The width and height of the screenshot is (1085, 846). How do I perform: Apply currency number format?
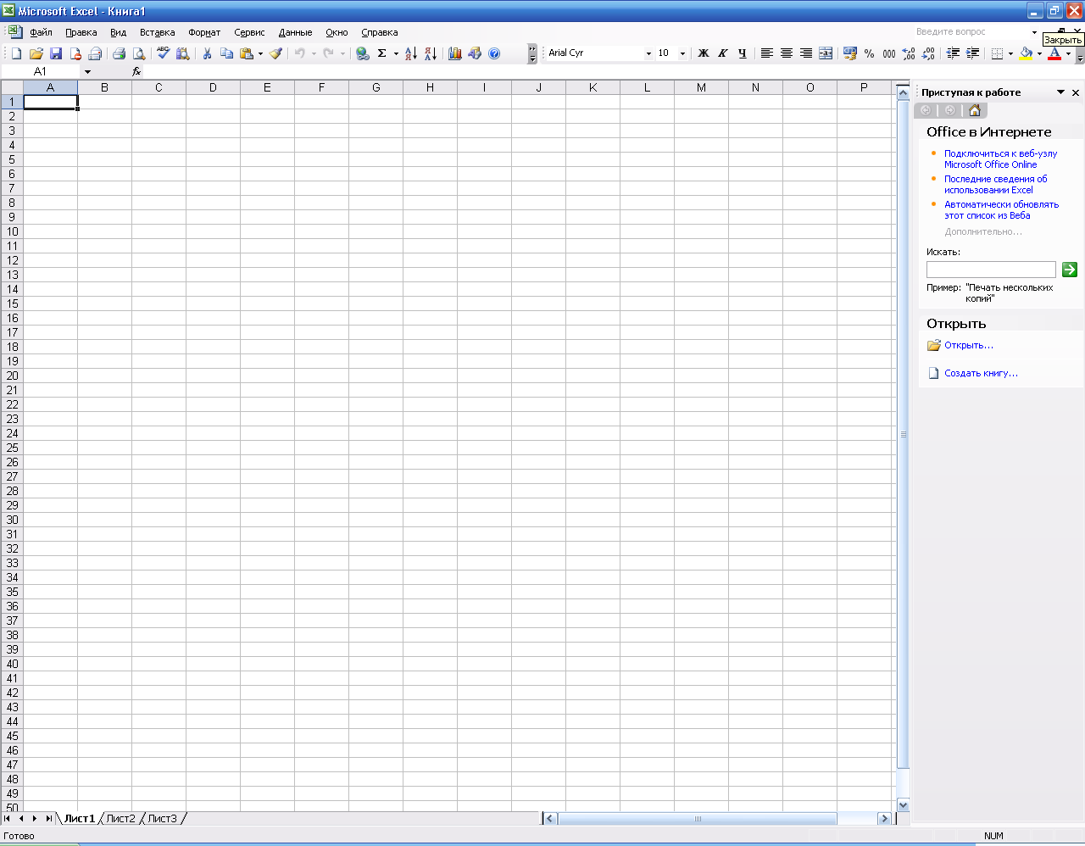[849, 53]
